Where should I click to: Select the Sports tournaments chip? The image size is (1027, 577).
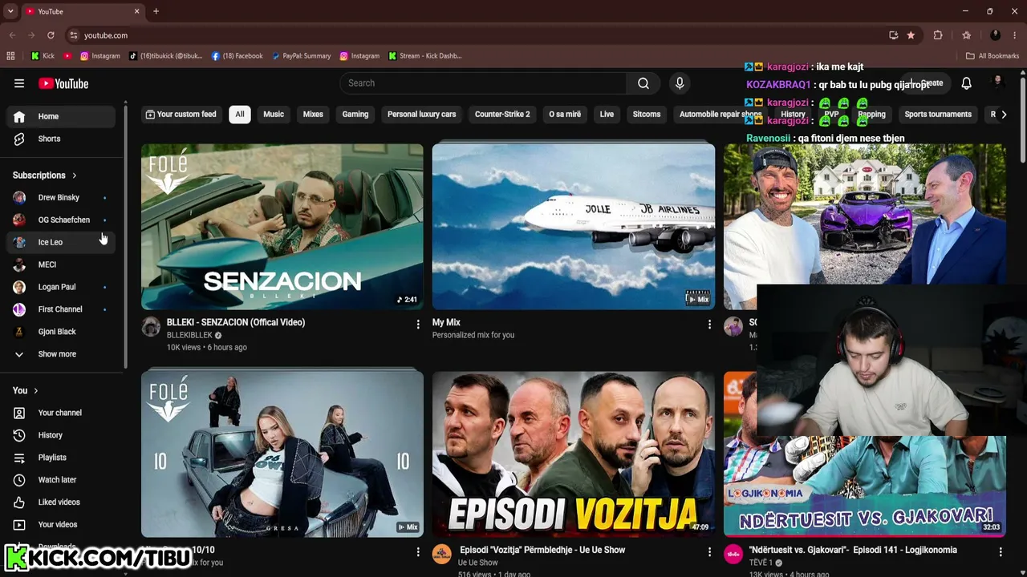click(938, 115)
